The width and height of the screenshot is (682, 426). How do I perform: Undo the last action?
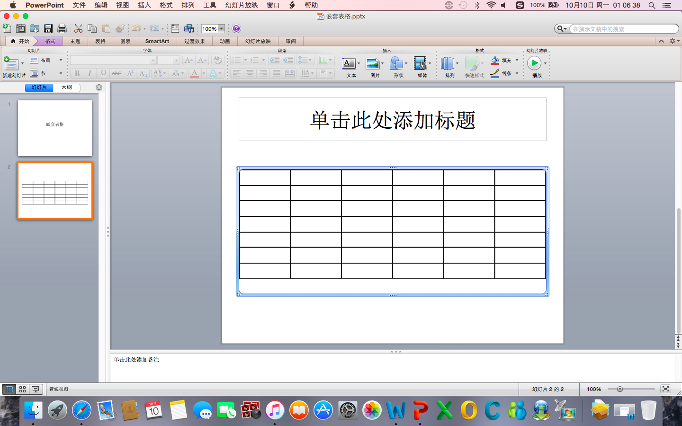coord(136,28)
